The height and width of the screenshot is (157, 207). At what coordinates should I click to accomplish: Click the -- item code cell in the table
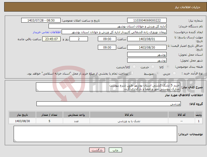point(182,121)
